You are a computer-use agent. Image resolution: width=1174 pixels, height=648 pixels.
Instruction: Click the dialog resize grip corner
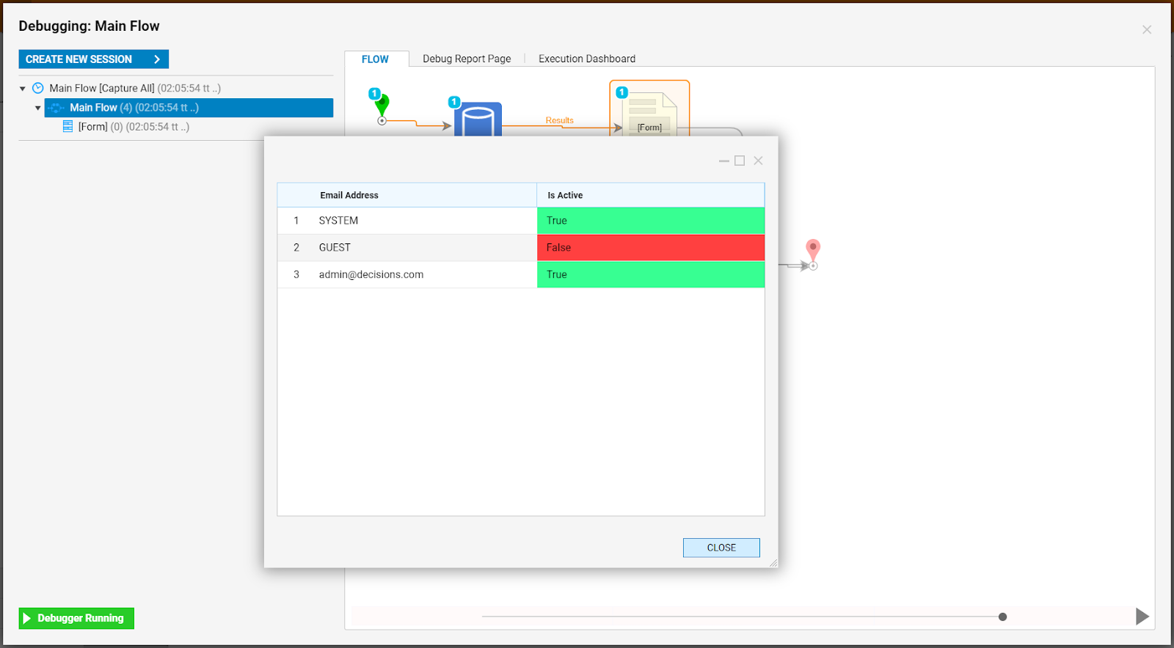773,563
